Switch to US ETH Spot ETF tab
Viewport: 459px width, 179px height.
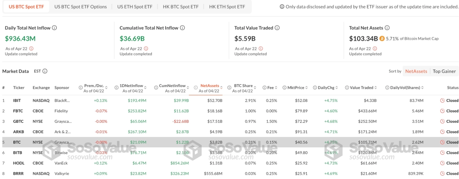(x=135, y=7)
